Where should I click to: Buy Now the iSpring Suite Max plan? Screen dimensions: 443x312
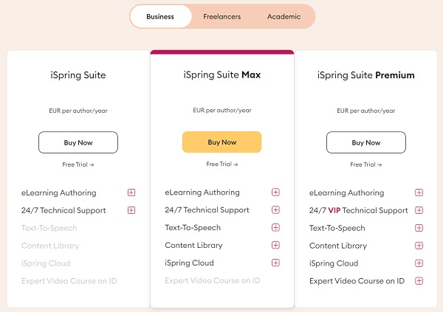tap(221, 142)
